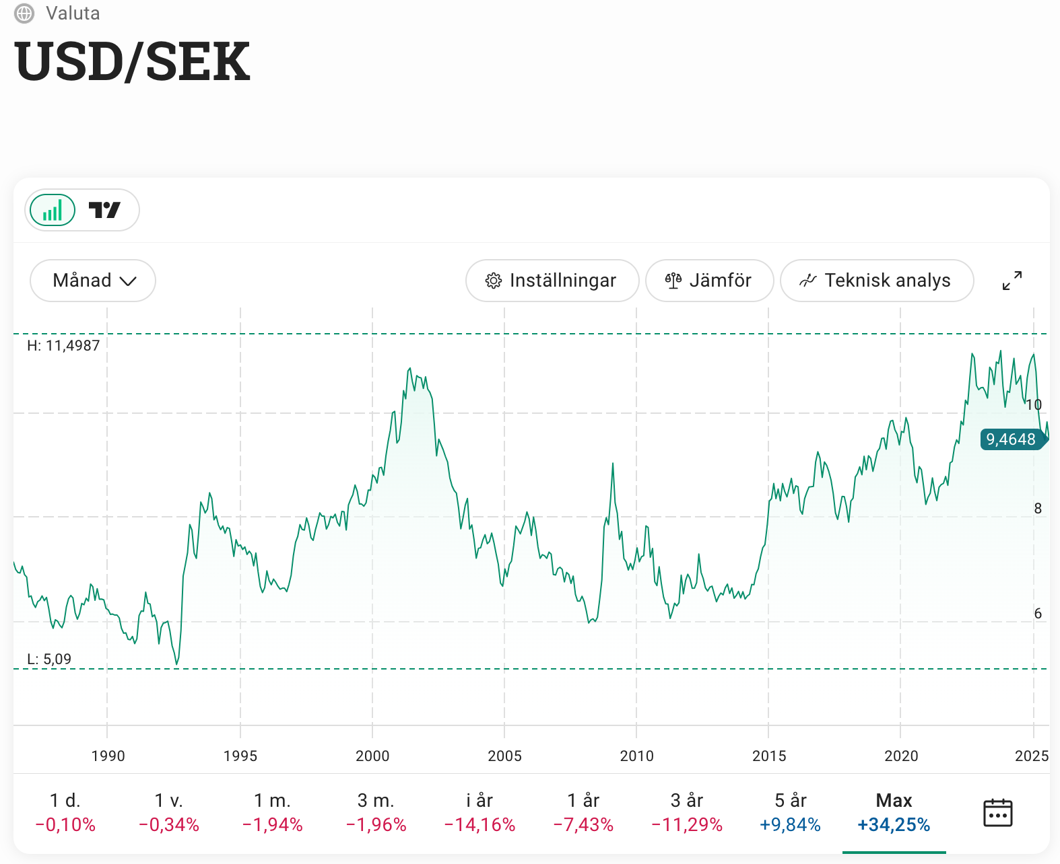This screenshot has height=864, width=1060.
Task: Open the Månad interval dropdown
Action: pyautogui.click(x=93, y=281)
